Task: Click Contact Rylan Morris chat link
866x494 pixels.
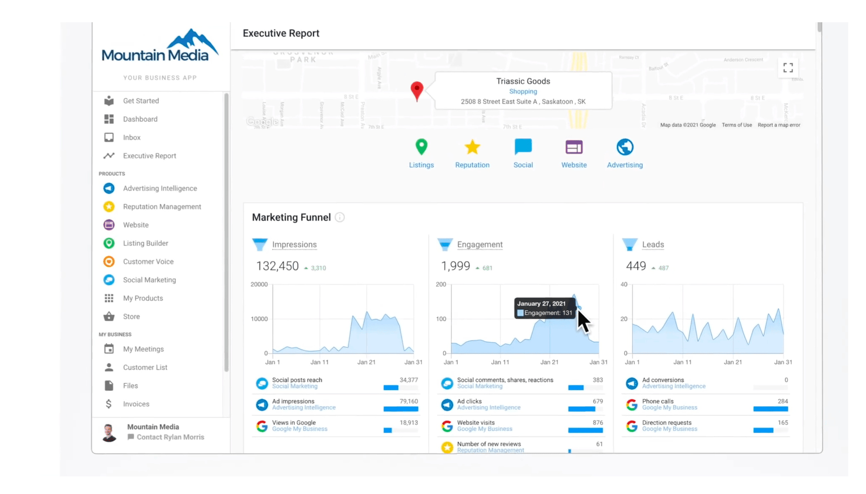Action: click(171, 437)
